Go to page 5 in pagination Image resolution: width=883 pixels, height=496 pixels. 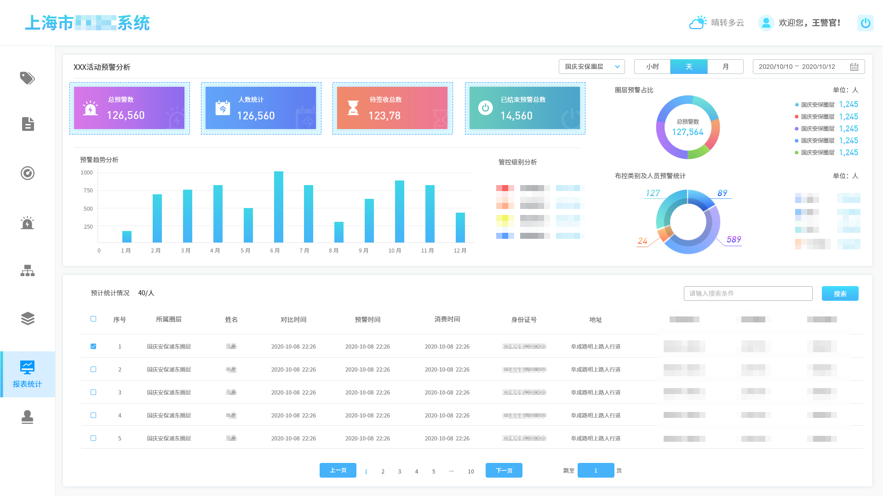(x=434, y=471)
